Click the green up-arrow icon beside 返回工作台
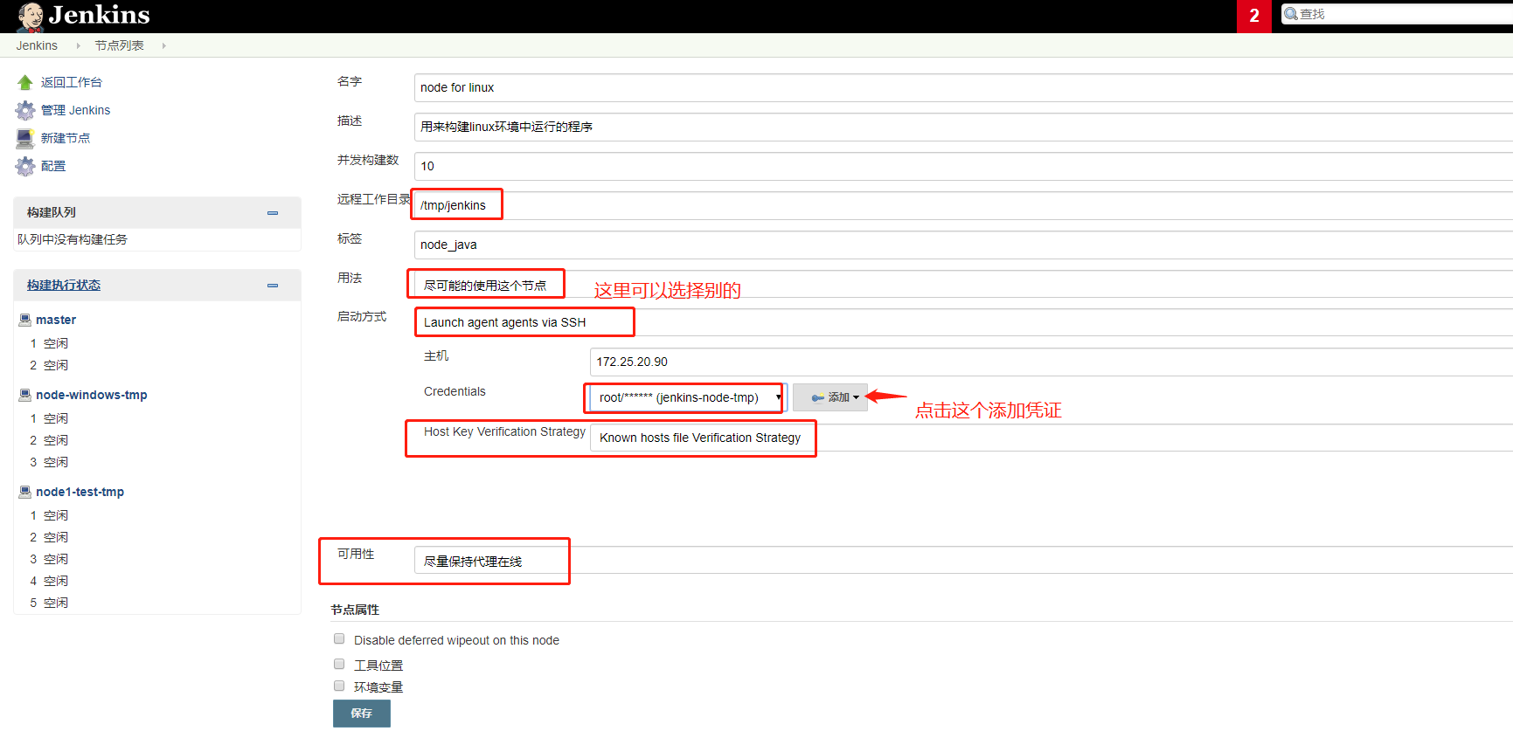This screenshot has width=1513, height=738. pyautogui.click(x=24, y=82)
